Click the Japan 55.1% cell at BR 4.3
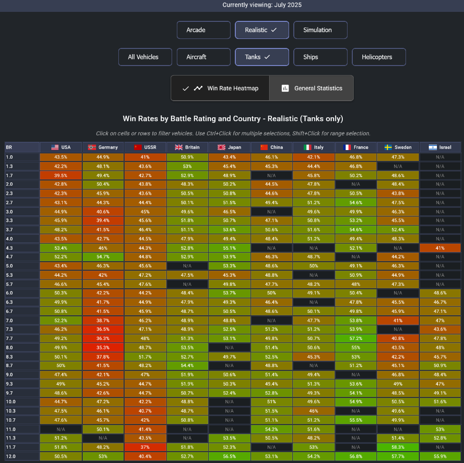 click(229, 248)
